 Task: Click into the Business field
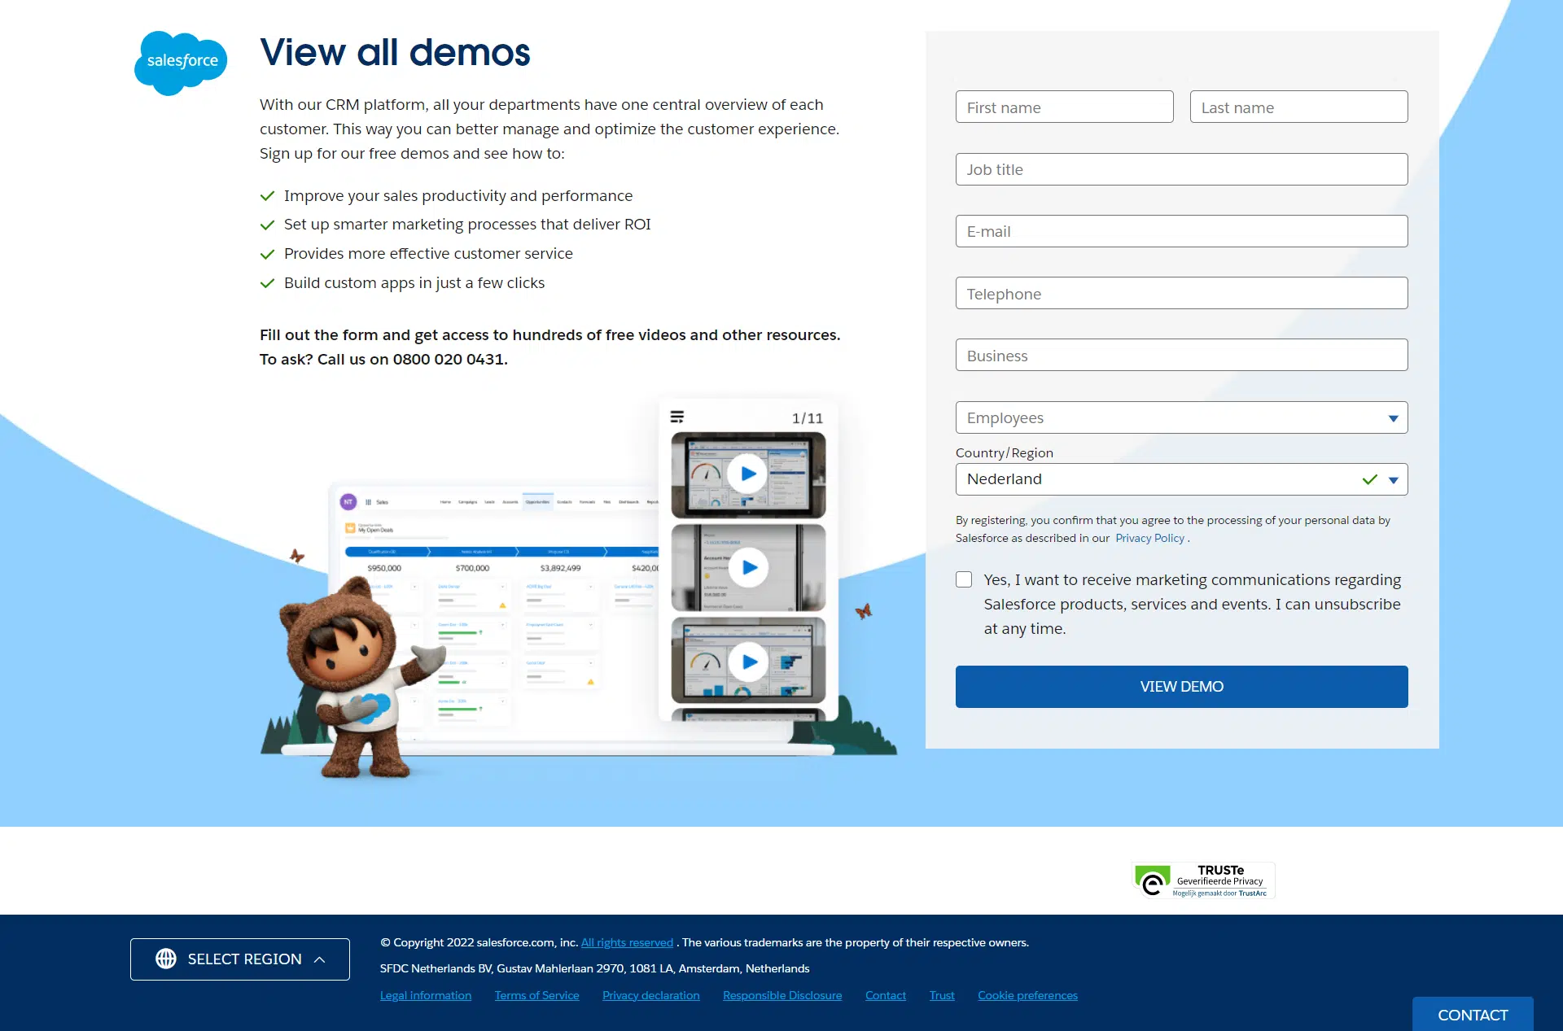1181,355
